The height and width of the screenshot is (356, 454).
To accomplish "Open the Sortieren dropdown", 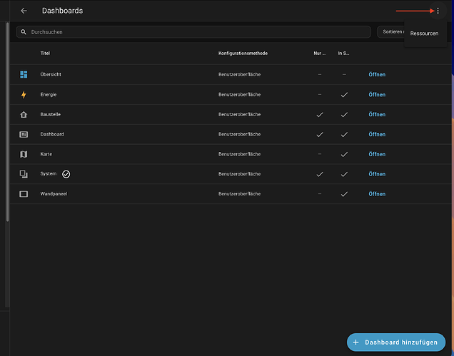I will (x=390, y=32).
